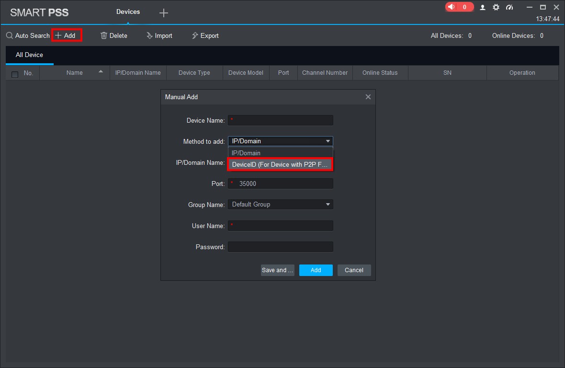Choose DeviceID P2P option from list
The image size is (565, 368).
[280, 164]
